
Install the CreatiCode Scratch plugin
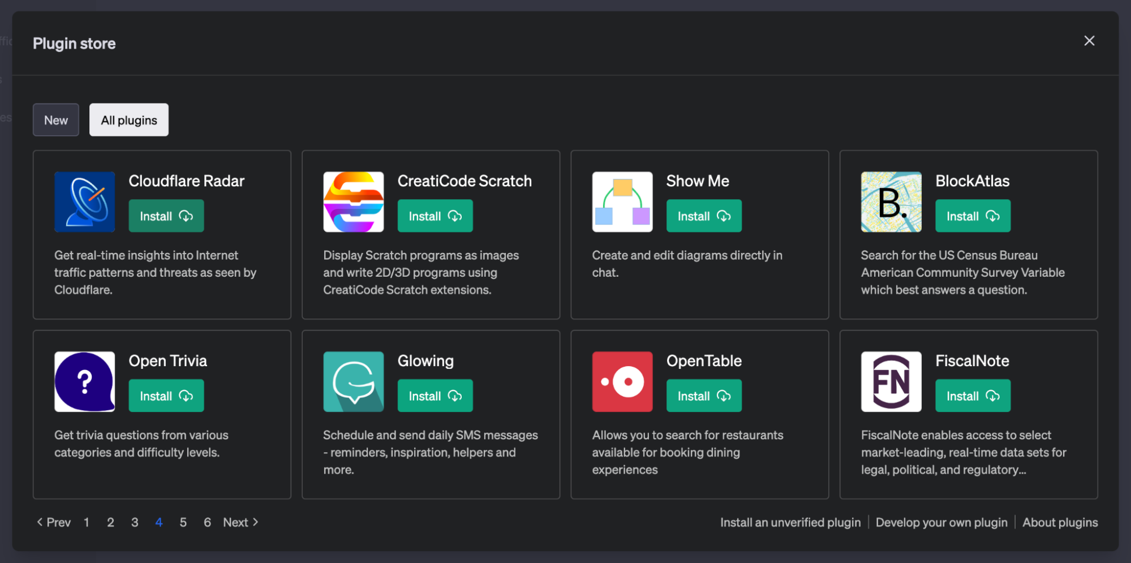pyautogui.click(x=435, y=216)
